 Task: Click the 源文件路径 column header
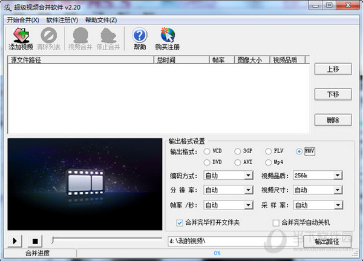coord(81,60)
